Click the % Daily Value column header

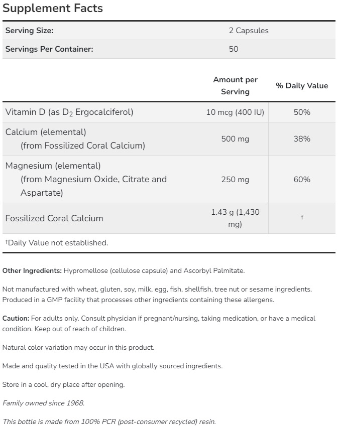coord(302,86)
